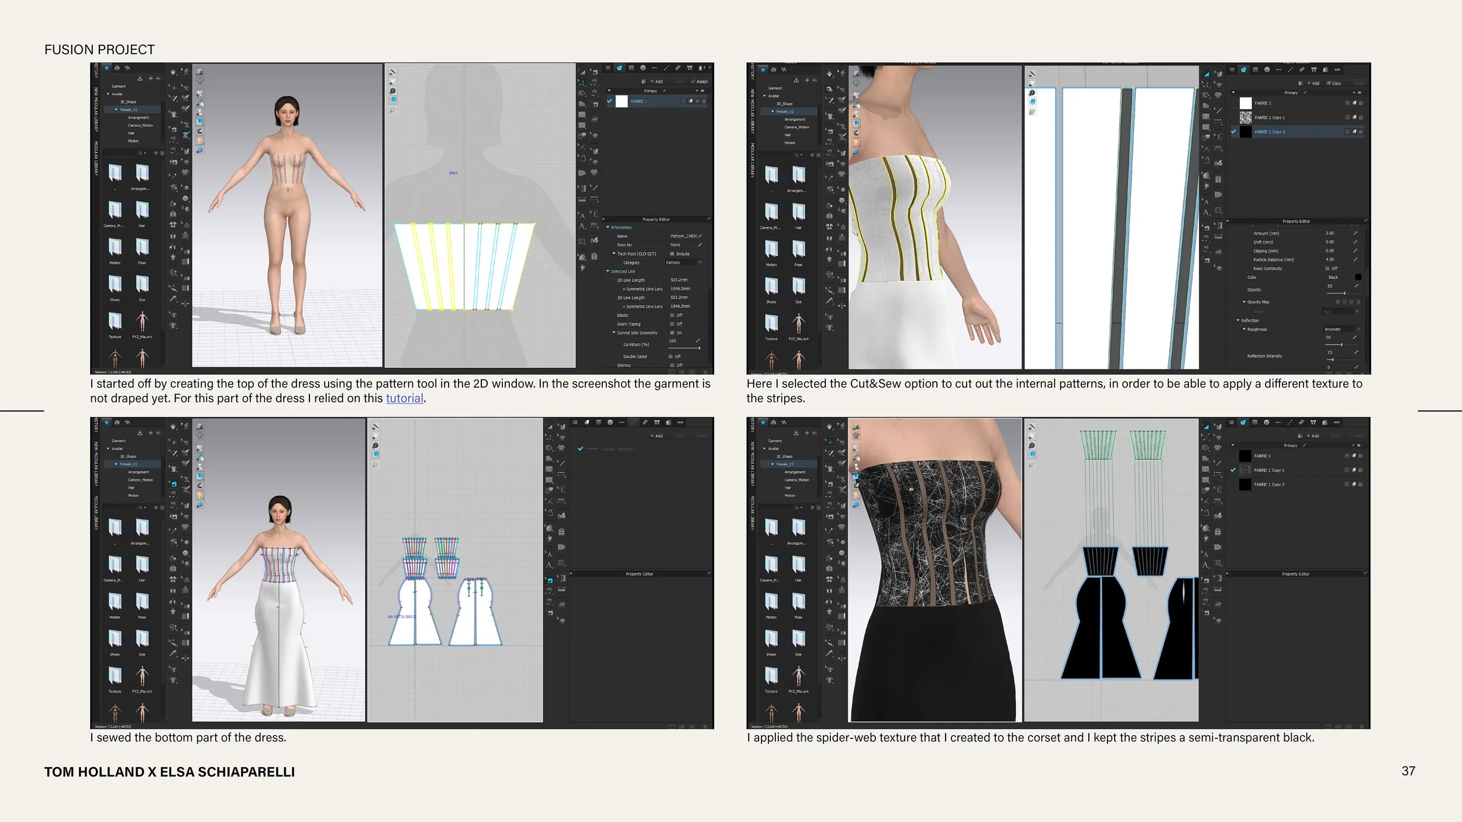The image size is (1462, 822).
Task: Click black color swatch beside Color Black
Action: 1358,277
